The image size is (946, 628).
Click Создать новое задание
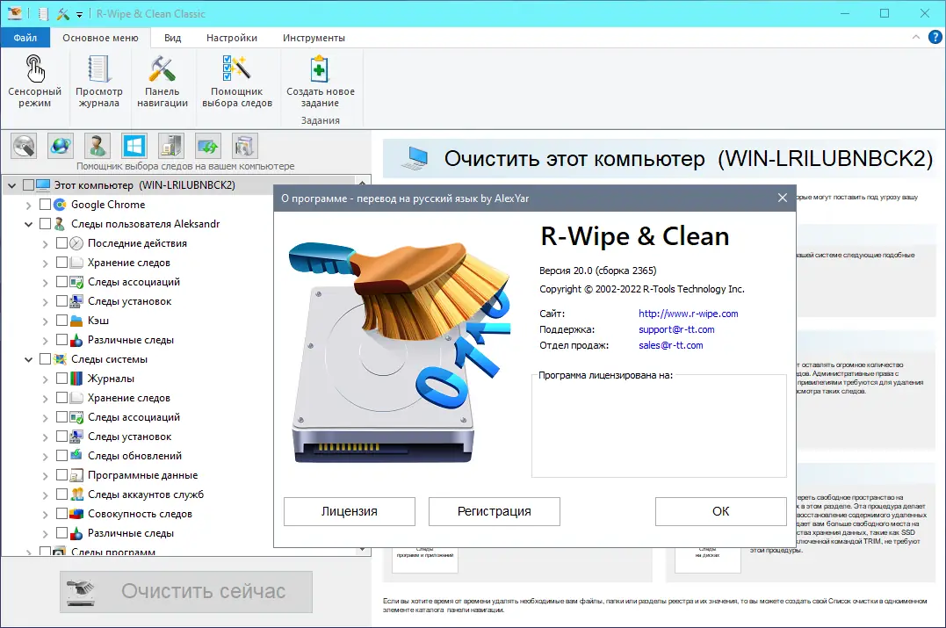click(321, 82)
